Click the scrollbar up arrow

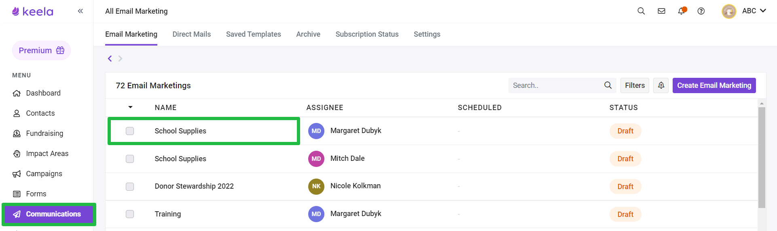[762, 104]
